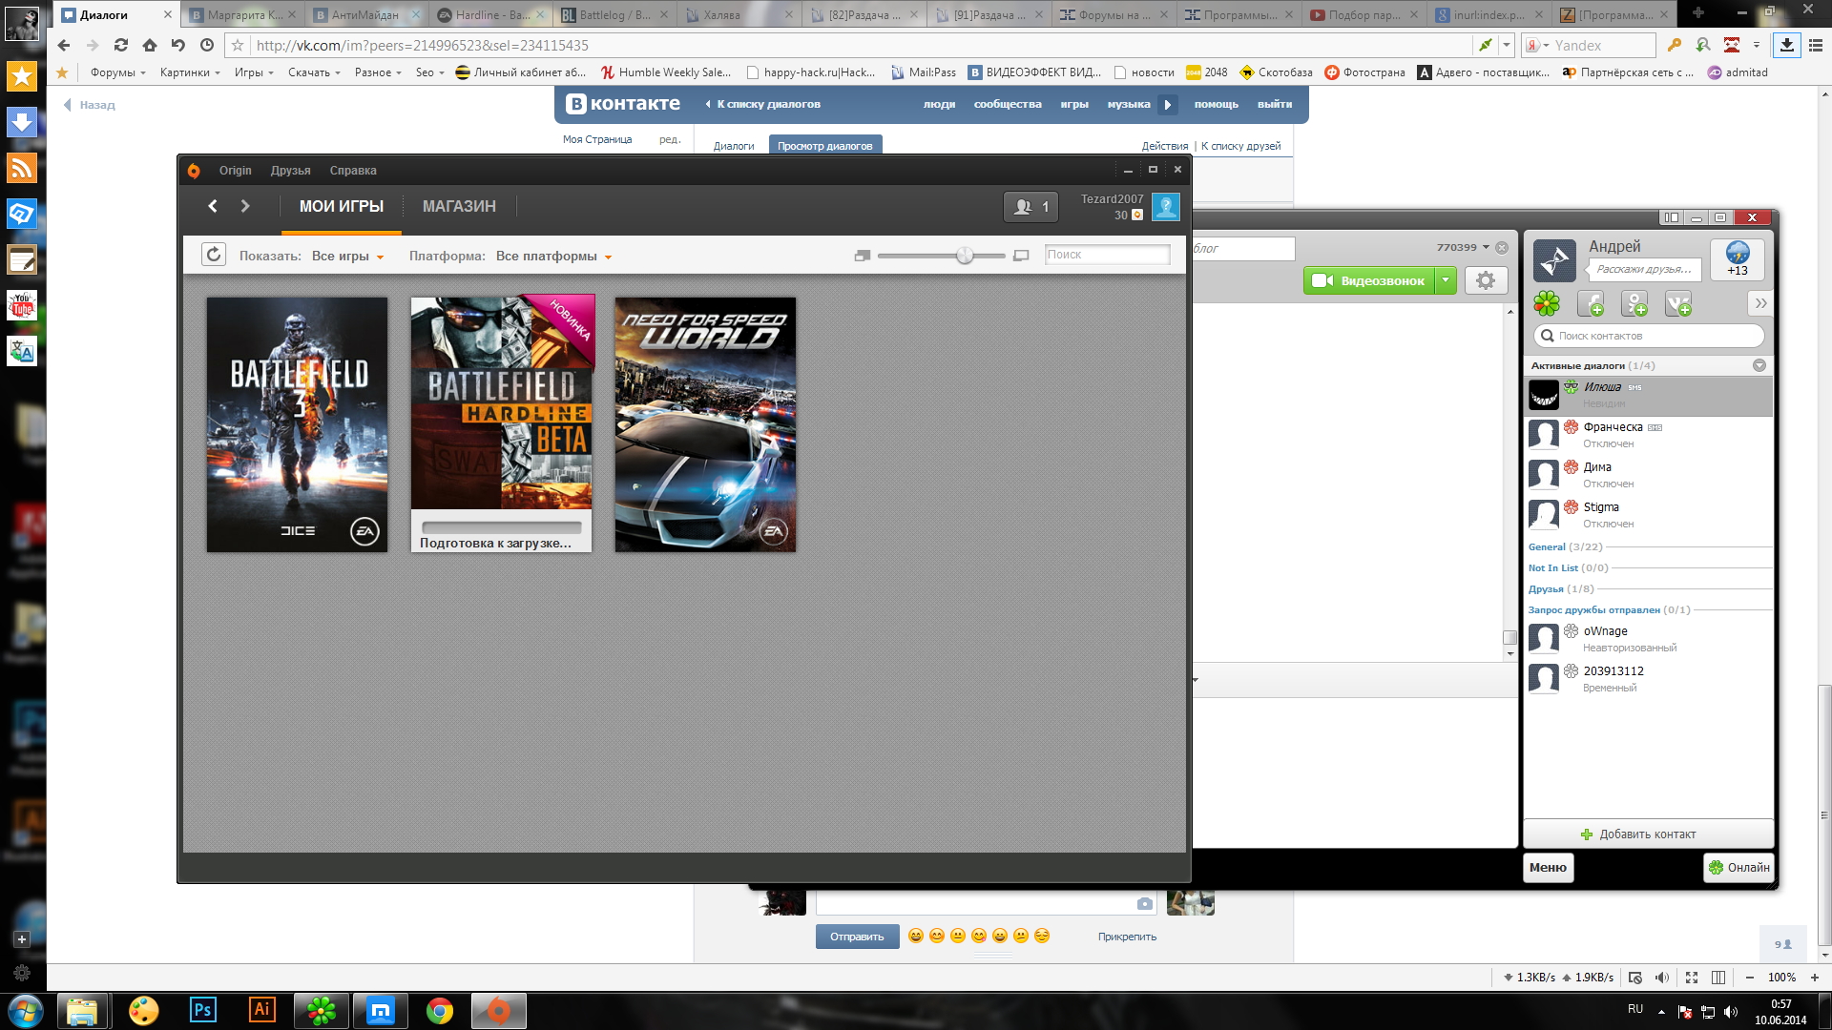Expand the Show All games dropdown
Viewport: 1832px width, 1030px height.
pyautogui.click(x=347, y=257)
